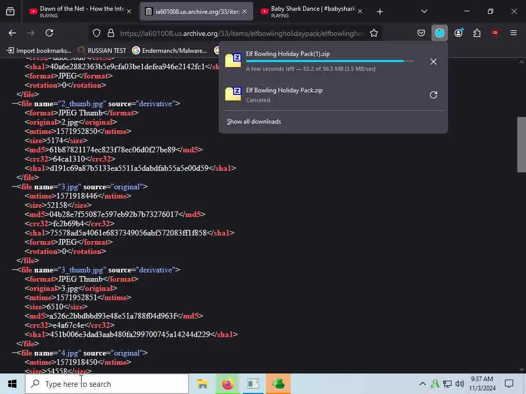Open the extensions puzzle icon

coord(477,33)
